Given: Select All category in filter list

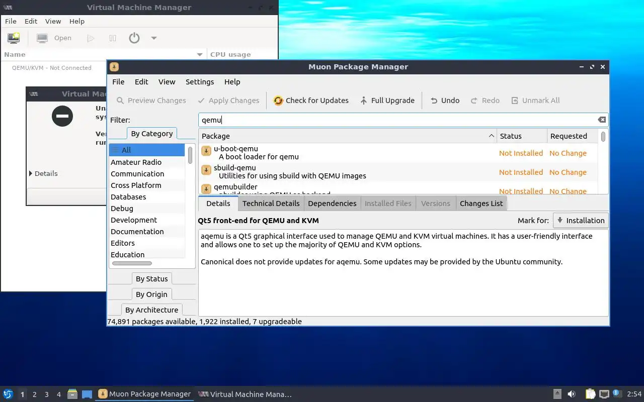Looking at the screenshot, I should [147, 150].
